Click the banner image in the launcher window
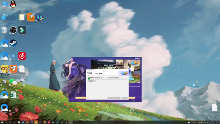The width and height of the screenshot is (220, 124). click(x=116, y=64)
